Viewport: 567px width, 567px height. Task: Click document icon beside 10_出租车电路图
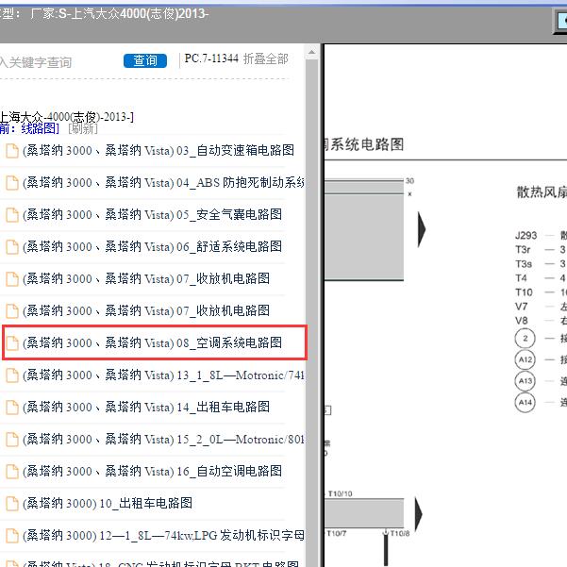12,504
